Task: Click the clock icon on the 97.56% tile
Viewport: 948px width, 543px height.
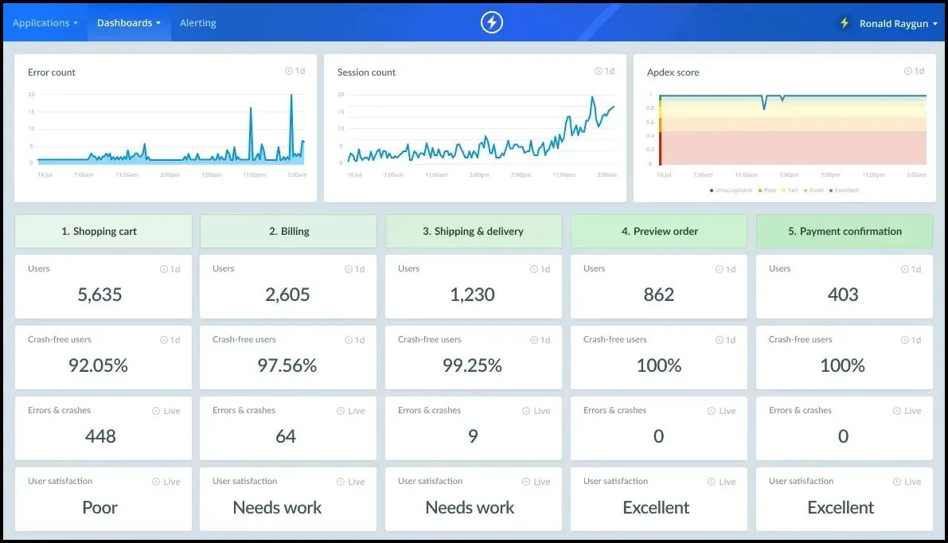Action: coord(349,340)
